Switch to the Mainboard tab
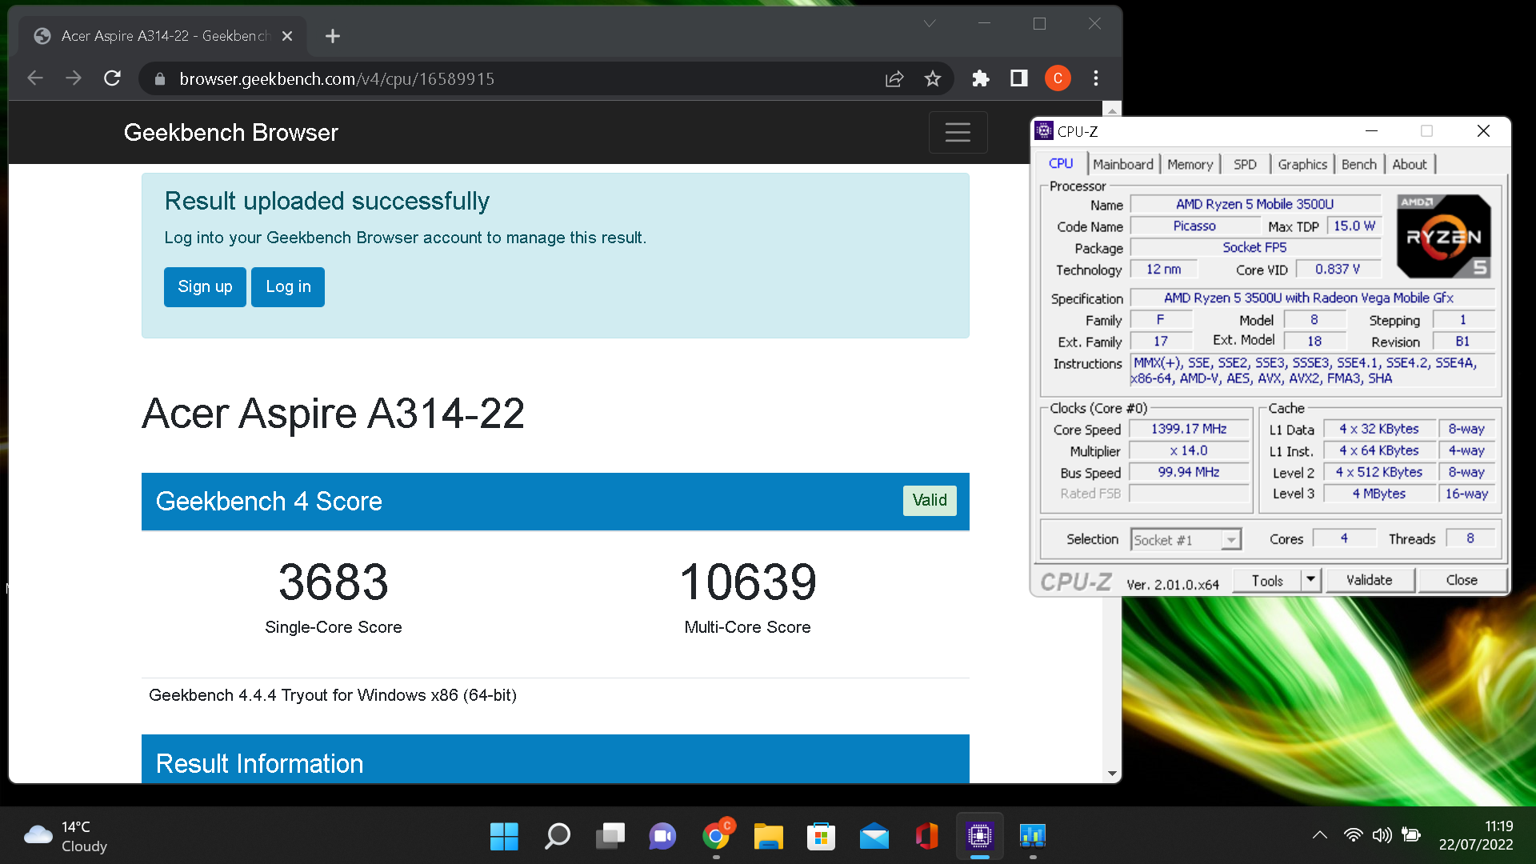 tap(1123, 164)
